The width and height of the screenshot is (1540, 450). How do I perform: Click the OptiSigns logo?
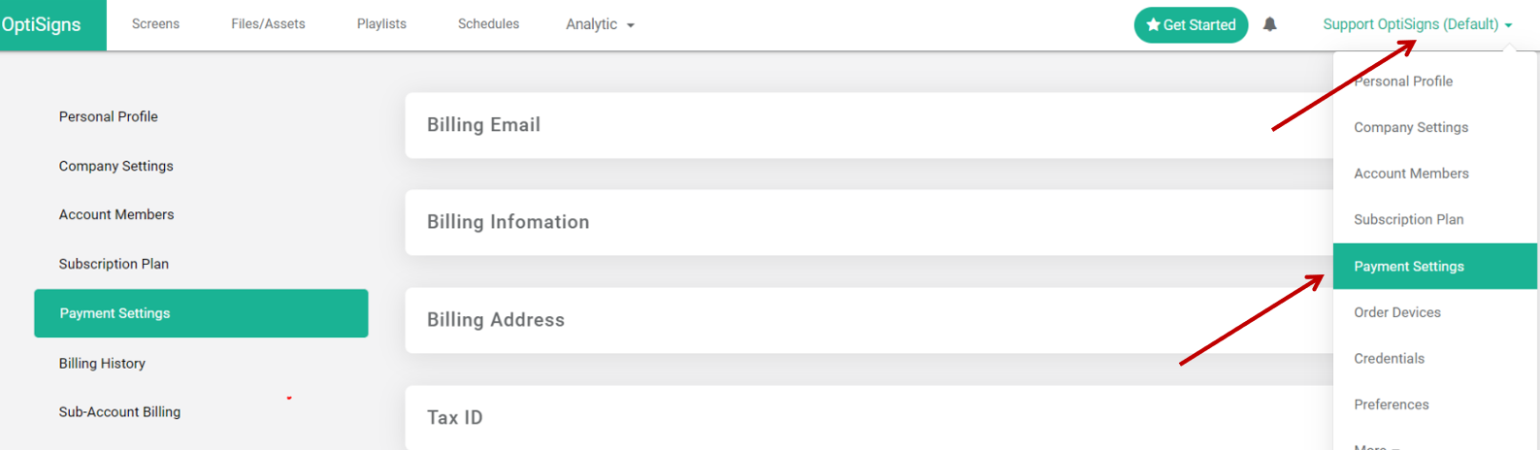[x=42, y=24]
